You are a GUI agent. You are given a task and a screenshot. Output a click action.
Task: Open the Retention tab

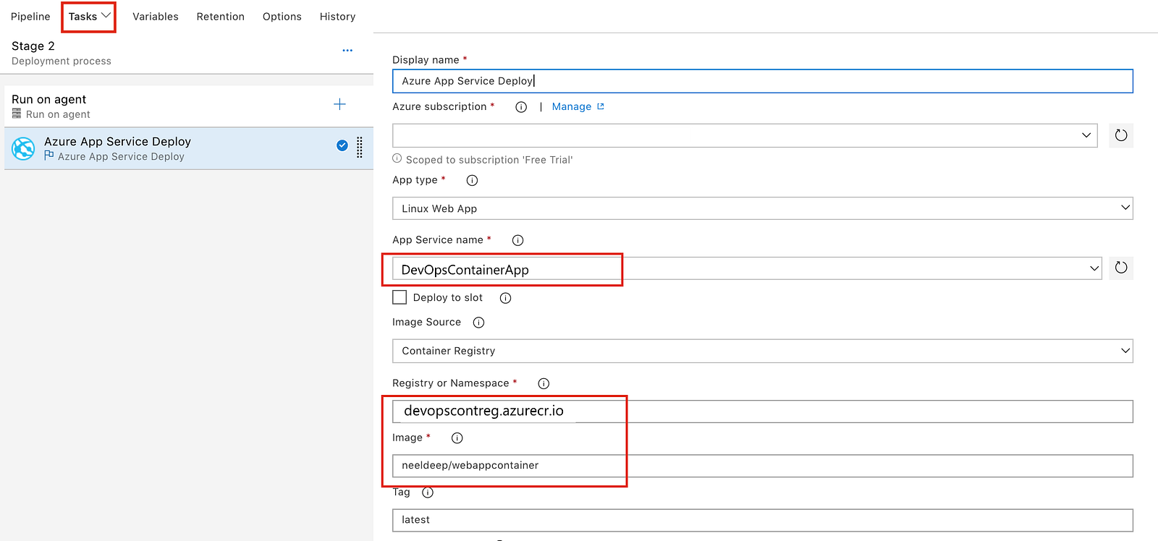(x=220, y=17)
